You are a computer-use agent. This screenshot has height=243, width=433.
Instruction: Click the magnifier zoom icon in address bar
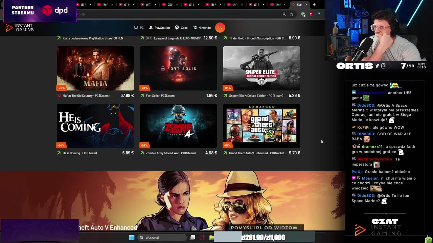[x=284, y=14]
